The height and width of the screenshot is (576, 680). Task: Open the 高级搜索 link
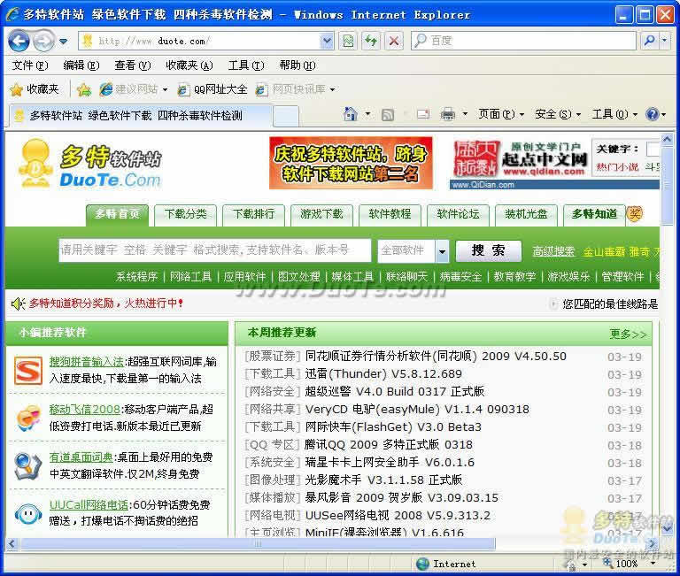pyautogui.click(x=553, y=251)
